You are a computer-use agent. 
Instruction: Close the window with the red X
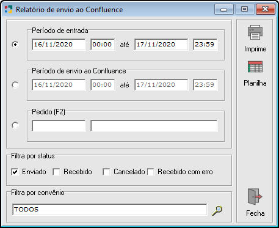click(266, 9)
